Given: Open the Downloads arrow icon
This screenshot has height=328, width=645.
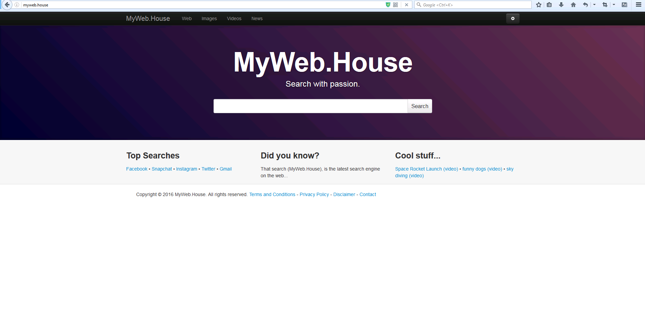Looking at the screenshot, I should pyautogui.click(x=561, y=5).
